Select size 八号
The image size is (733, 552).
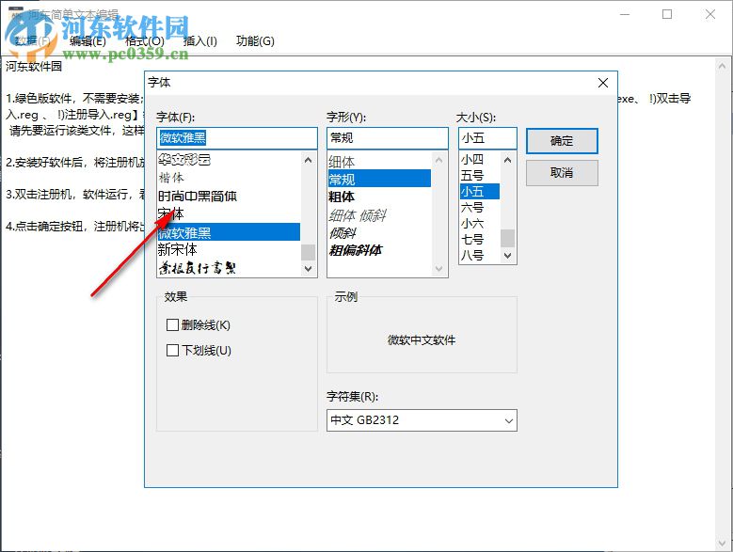pyautogui.click(x=480, y=256)
